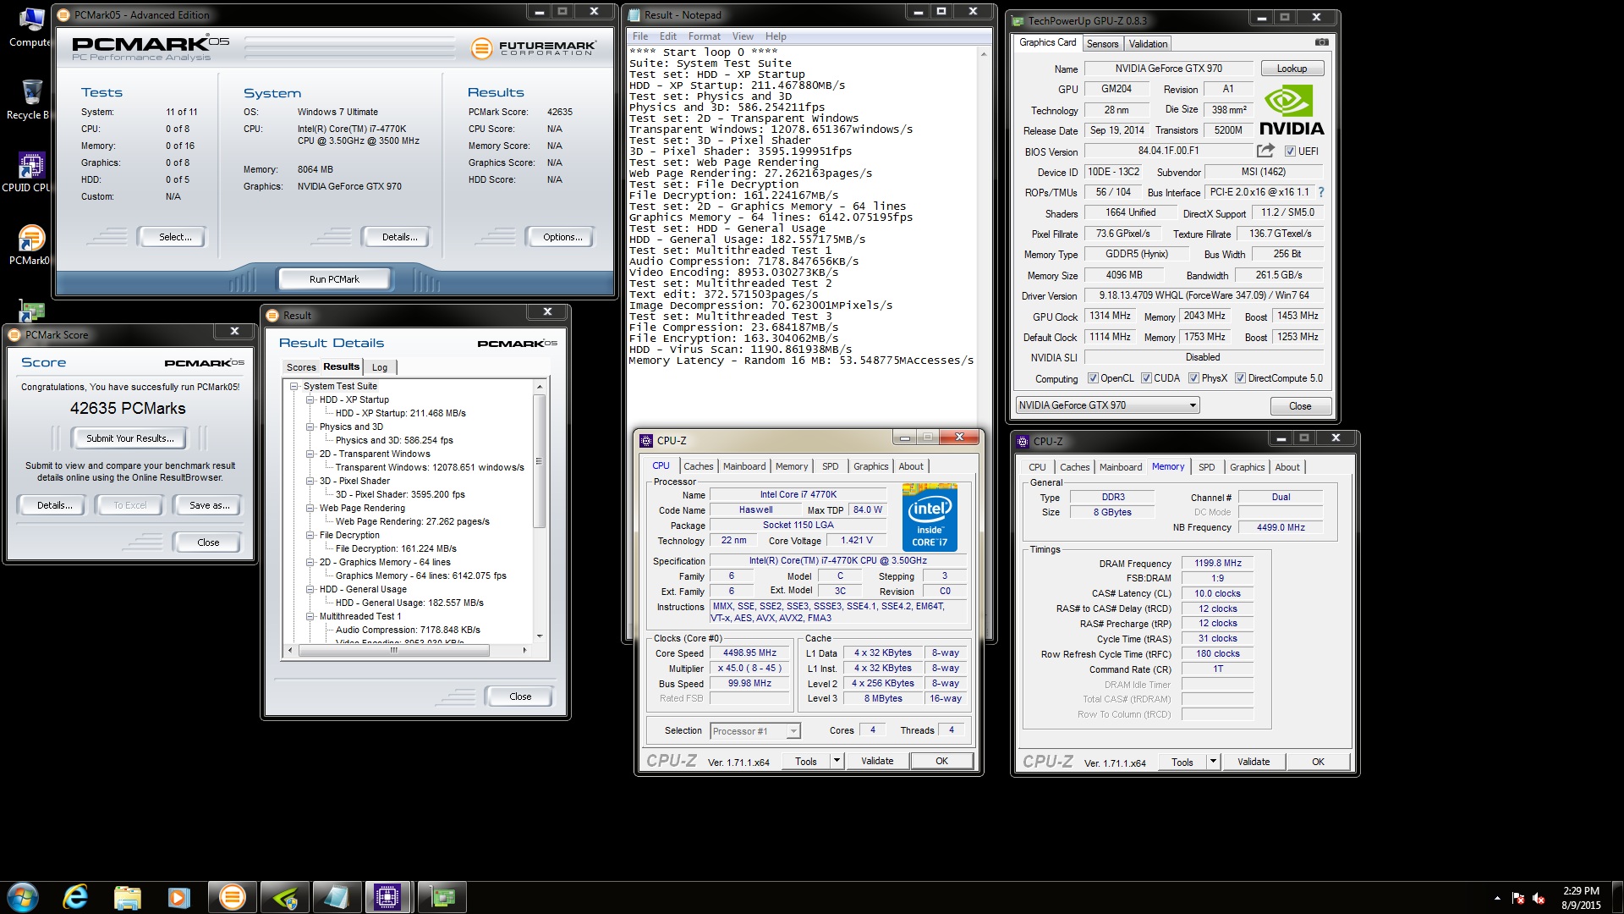This screenshot has width=1624, height=914.
Task: Collapse the Physics and 3D node
Action: pyautogui.click(x=310, y=427)
